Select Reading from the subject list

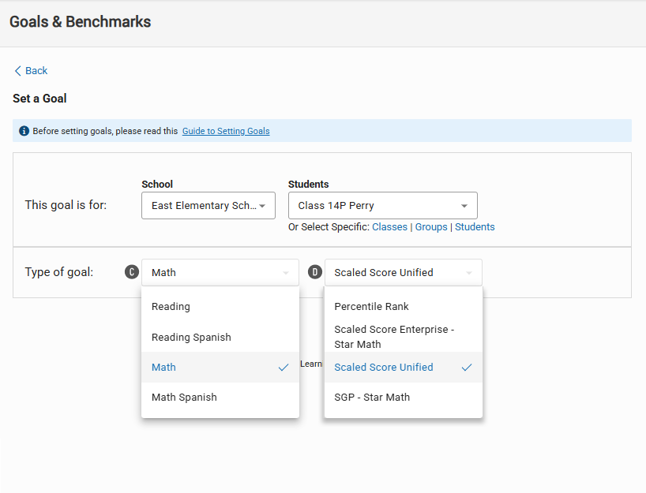pos(171,307)
